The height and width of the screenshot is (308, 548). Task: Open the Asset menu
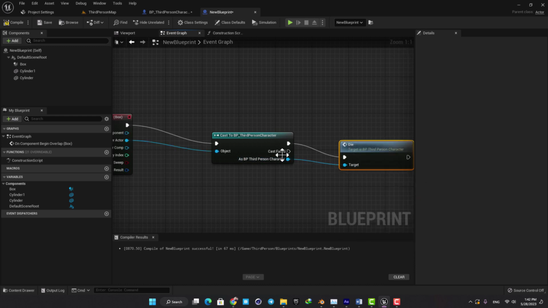(49, 3)
